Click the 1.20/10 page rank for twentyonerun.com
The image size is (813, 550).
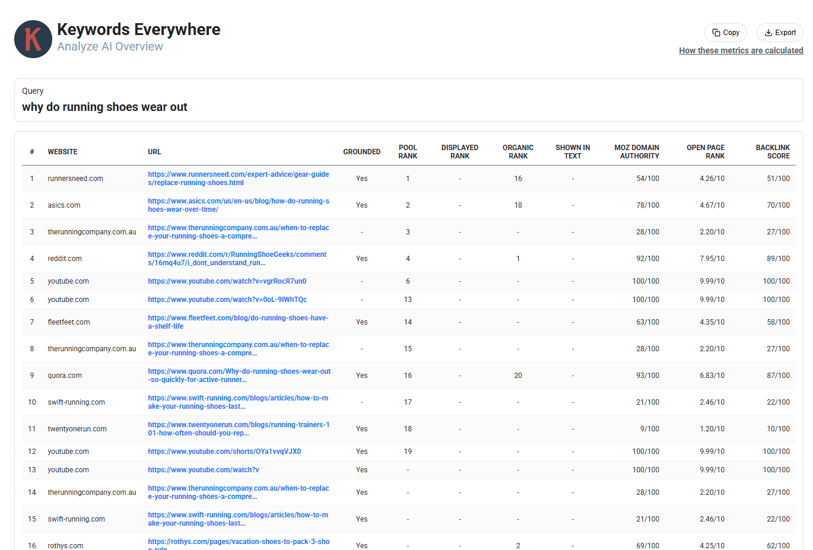point(712,429)
